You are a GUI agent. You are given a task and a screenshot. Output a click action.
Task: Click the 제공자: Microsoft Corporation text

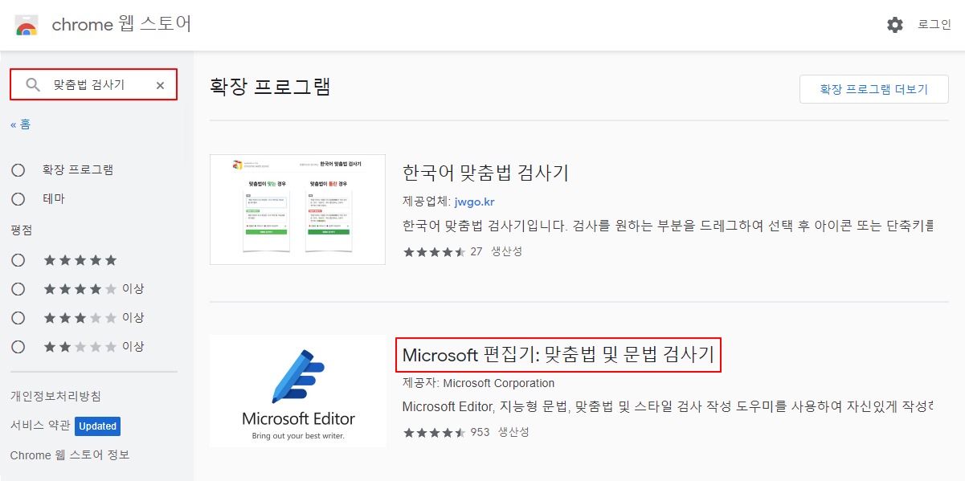point(479,383)
